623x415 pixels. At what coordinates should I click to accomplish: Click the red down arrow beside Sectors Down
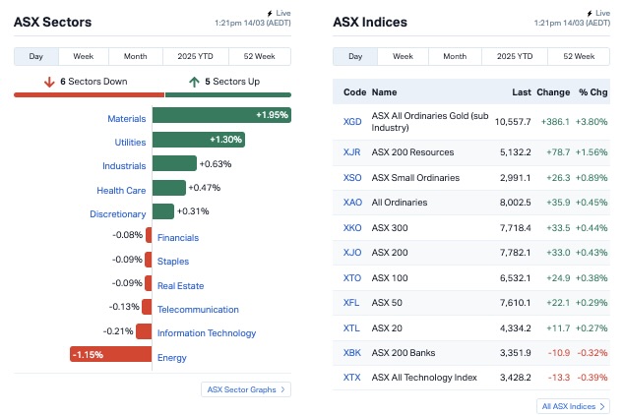[49, 82]
